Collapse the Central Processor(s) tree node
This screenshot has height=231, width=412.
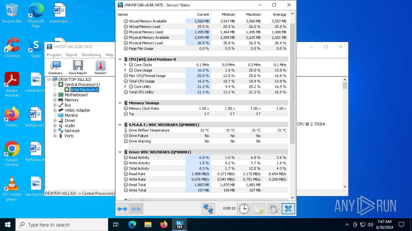(55, 85)
